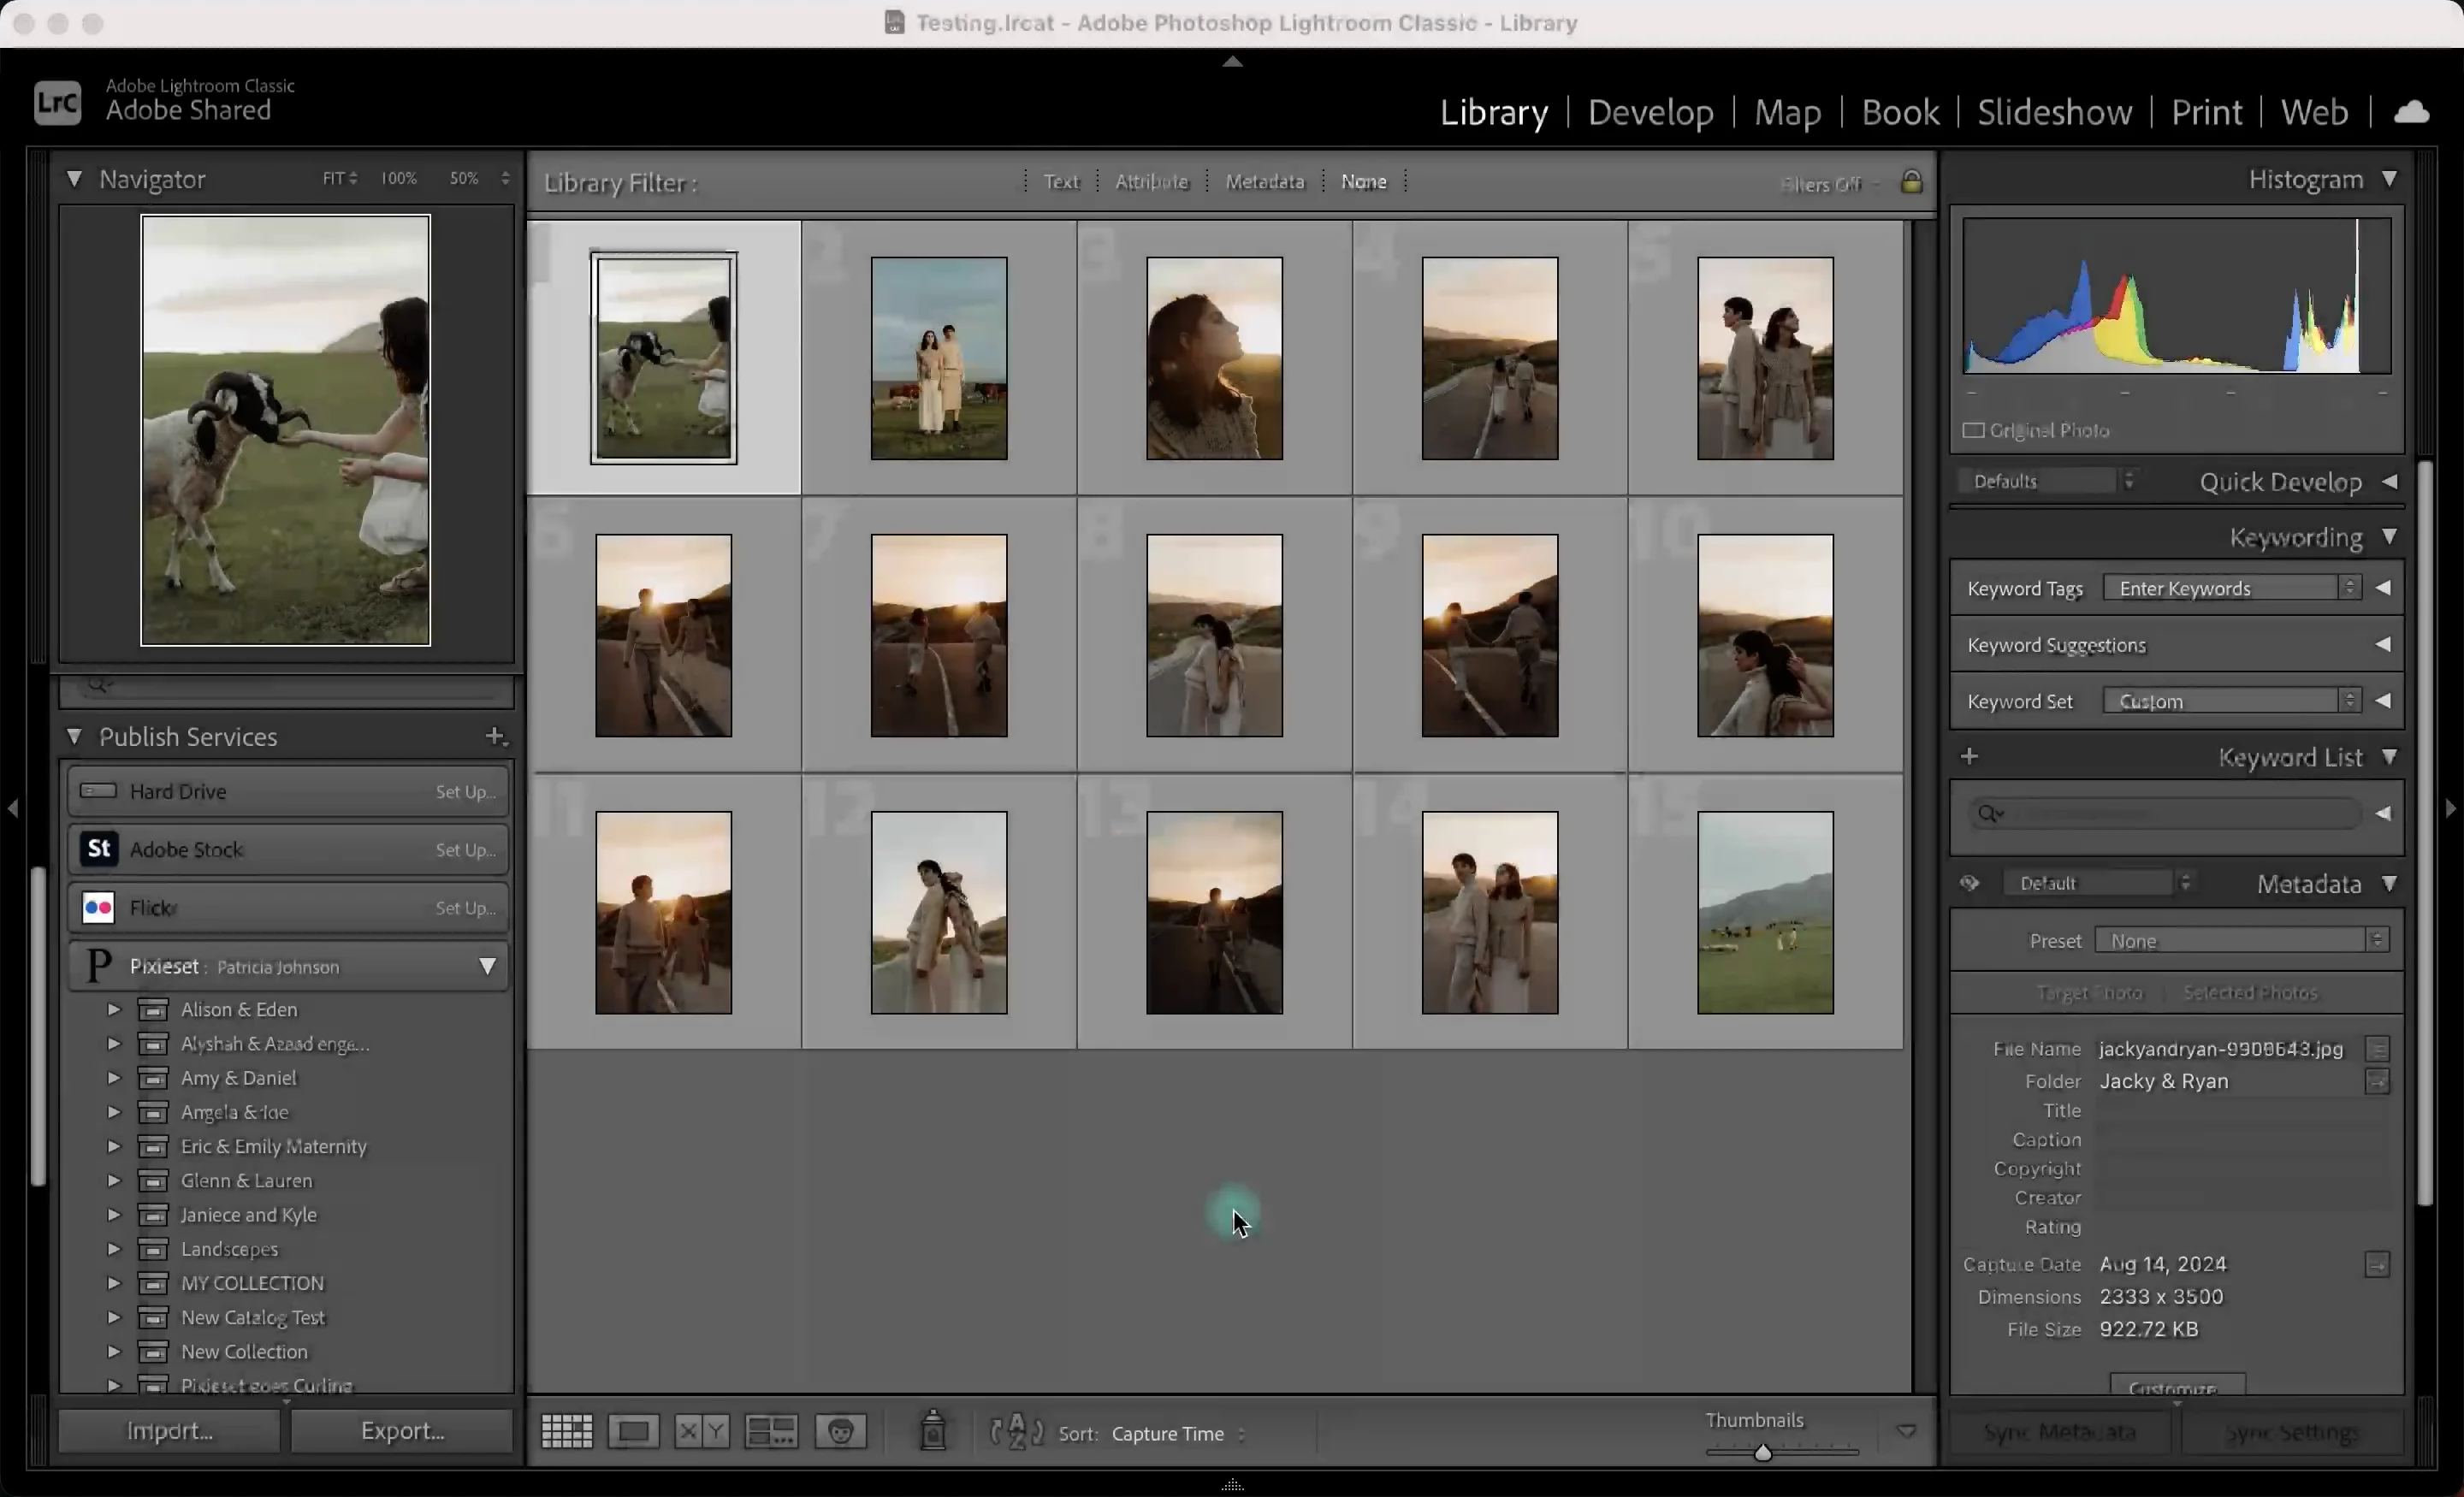Open Compare view (X|Y) icon

click(701, 1432)
